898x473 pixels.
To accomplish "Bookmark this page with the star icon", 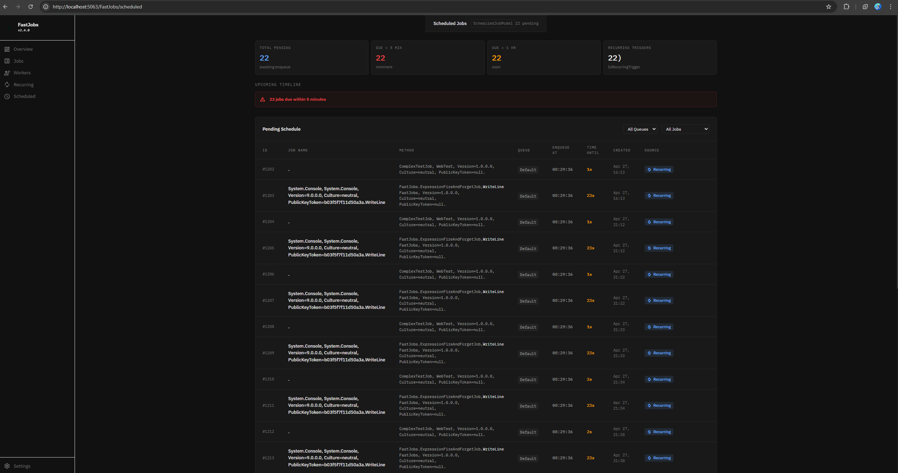I will [x=829, y=7].
